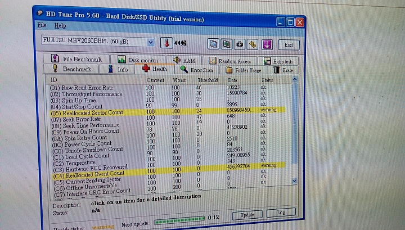Click the data value 456392704

coord(238,166)
